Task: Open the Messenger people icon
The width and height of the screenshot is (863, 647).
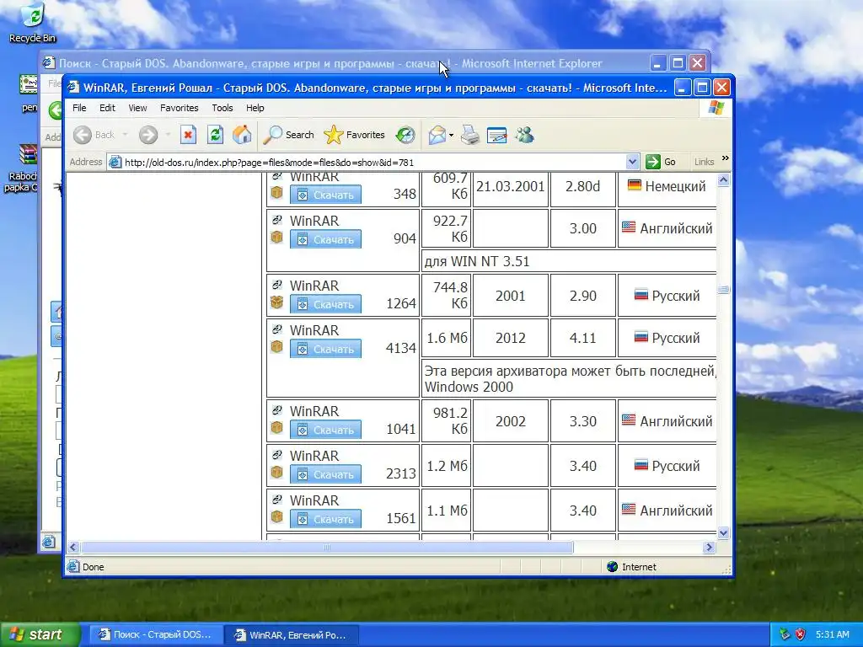Action: click(524, 135)
